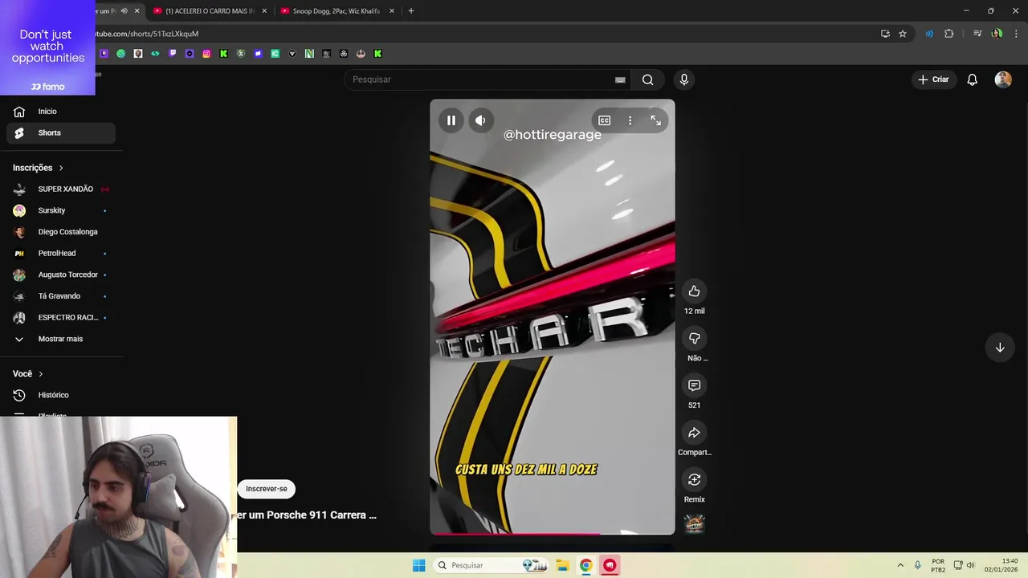Screen dimensions: 1028x578
Task: Open Augusto Torcedor channel
Action: click(61, 275)
